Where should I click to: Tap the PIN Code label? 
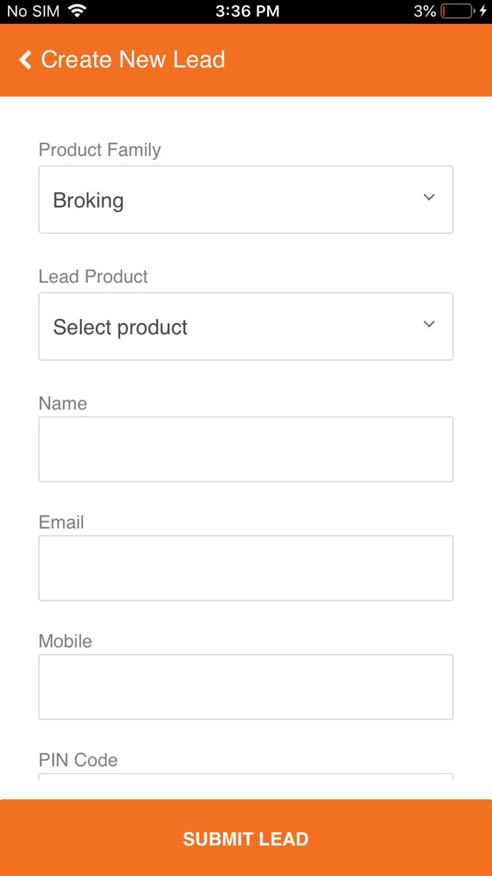coord(78,760)
